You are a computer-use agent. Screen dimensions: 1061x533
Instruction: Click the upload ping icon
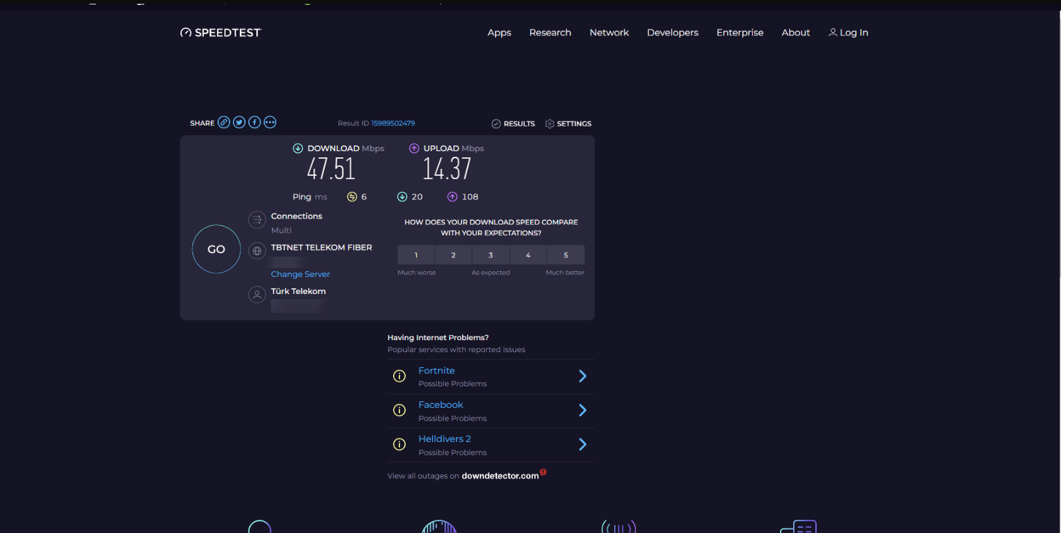click(x=452, y=197)
